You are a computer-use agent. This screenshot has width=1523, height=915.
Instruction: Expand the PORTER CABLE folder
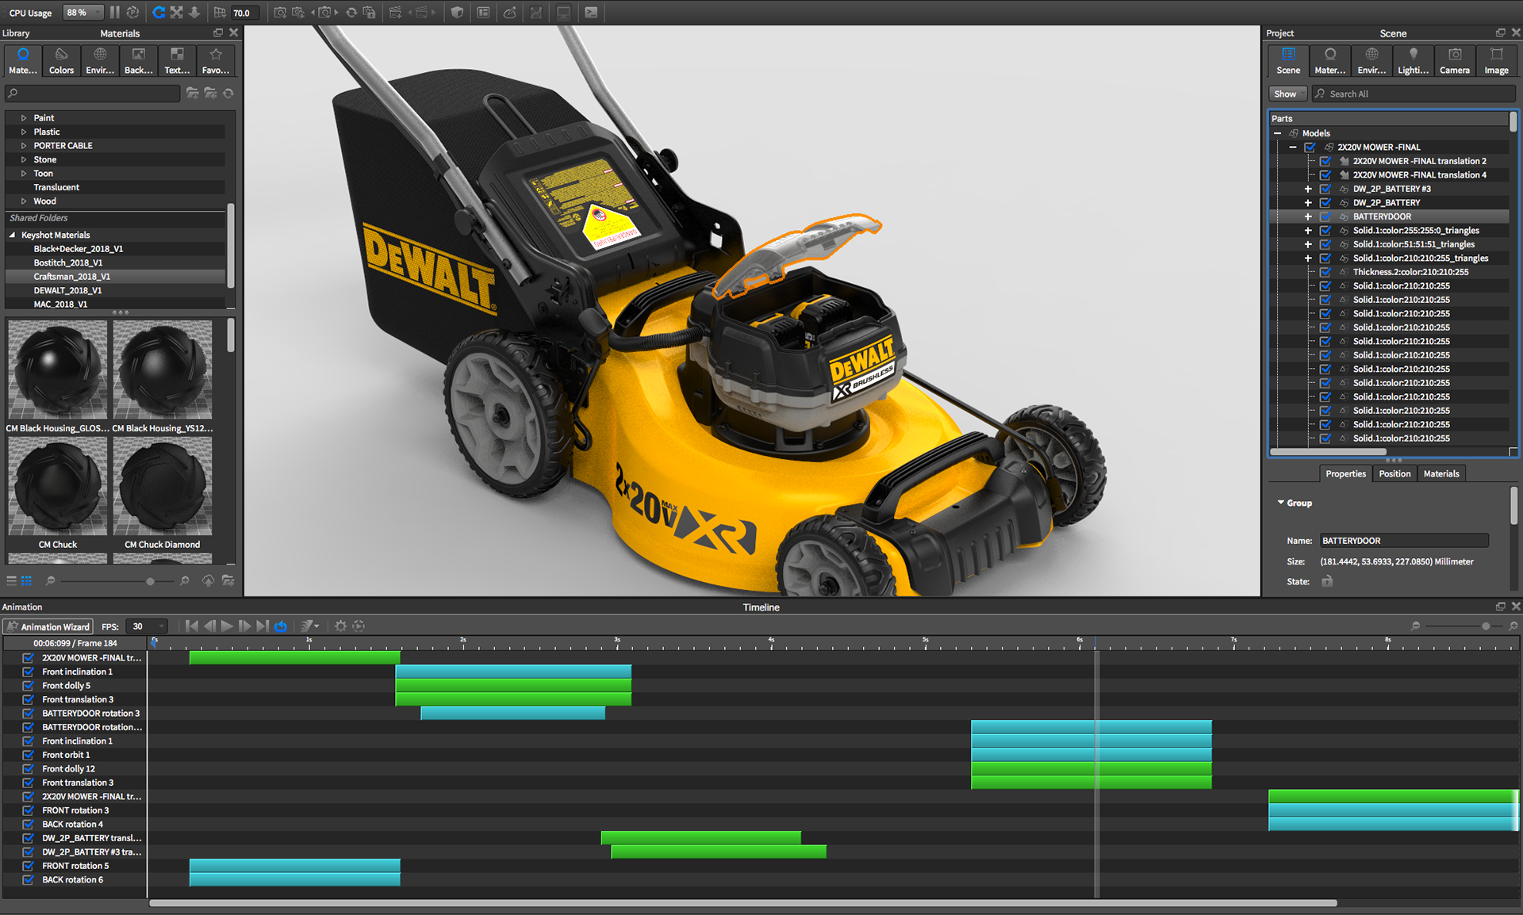click(x=24, y=146)
